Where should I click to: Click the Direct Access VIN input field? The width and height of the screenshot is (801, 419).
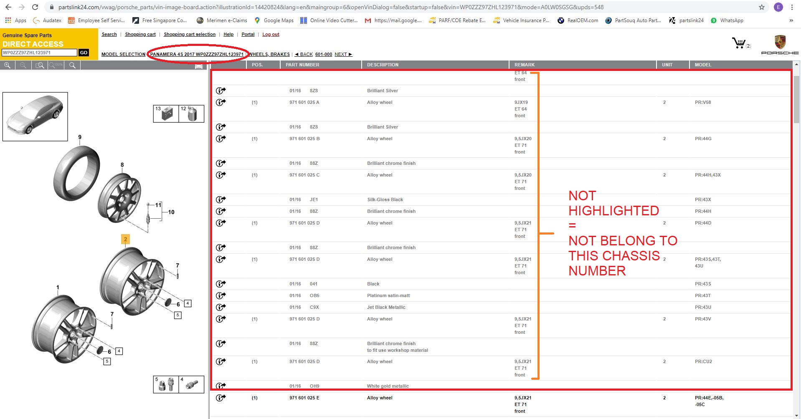coord(39,53)
